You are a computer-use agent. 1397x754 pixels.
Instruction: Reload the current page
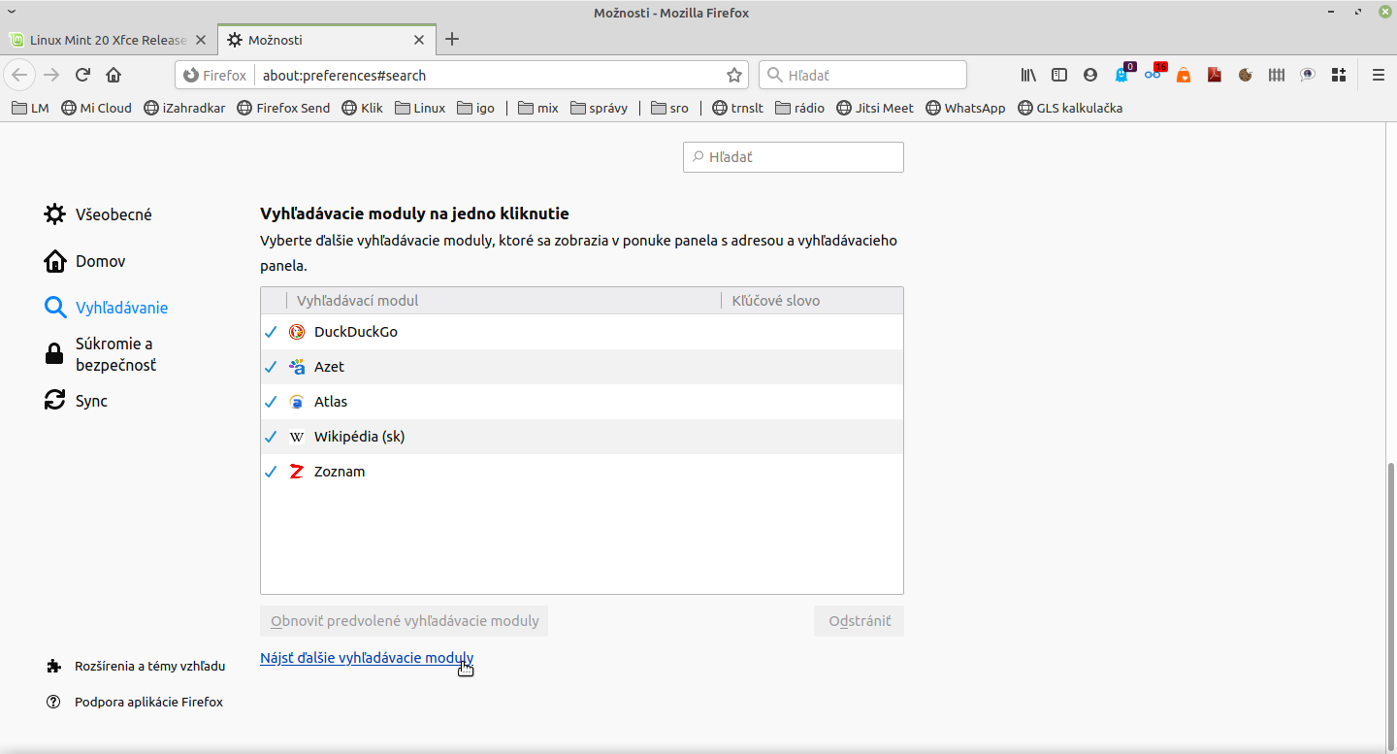point(83,75)
